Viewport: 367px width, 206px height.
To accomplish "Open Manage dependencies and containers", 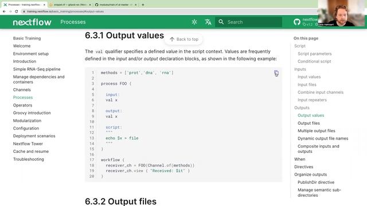I will tap(38, 80).
